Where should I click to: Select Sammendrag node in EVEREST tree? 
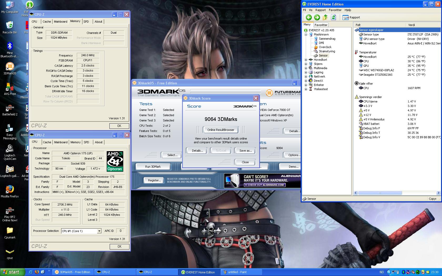pyautogui.click(x=327, y=39)
